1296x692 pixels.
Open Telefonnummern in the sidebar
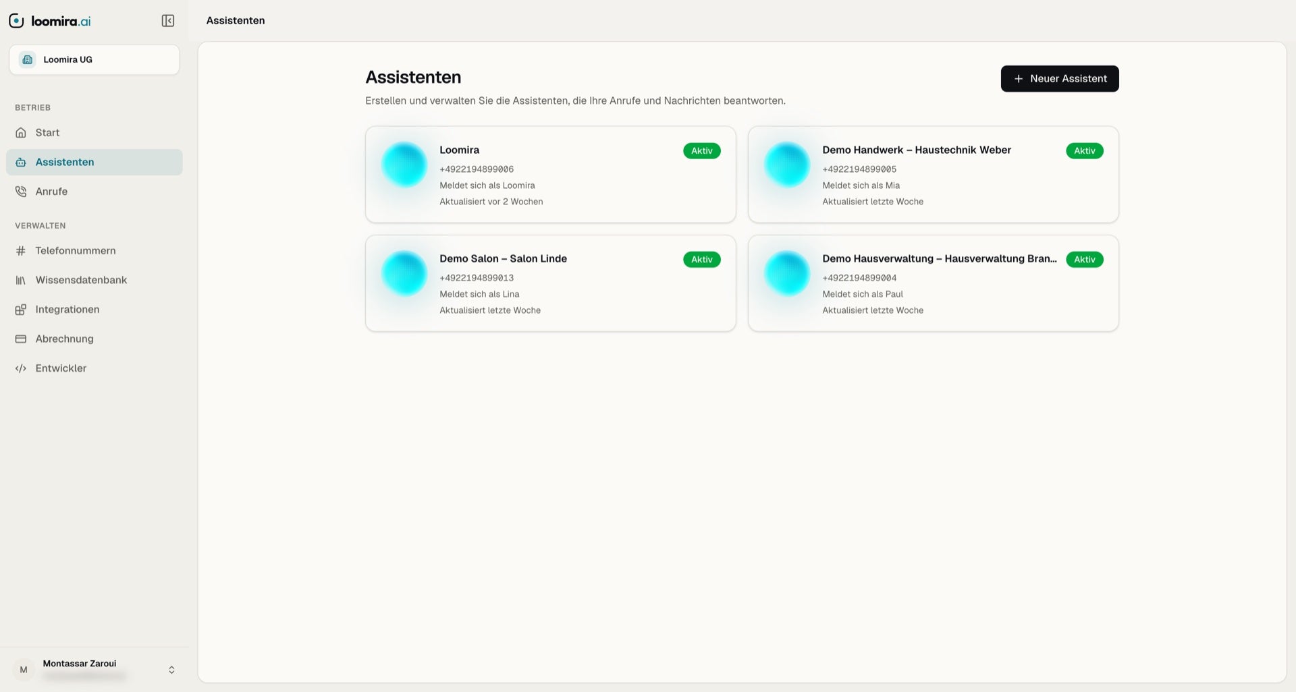click(x=94, y=251)
